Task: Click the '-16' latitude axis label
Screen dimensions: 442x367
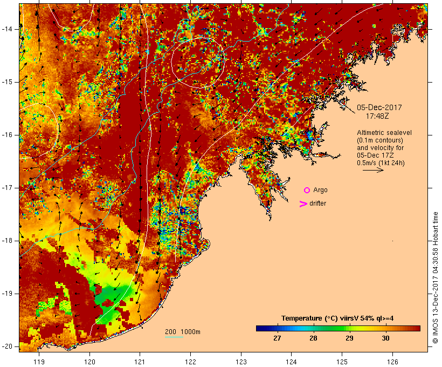Action: (x=7, y=135)
